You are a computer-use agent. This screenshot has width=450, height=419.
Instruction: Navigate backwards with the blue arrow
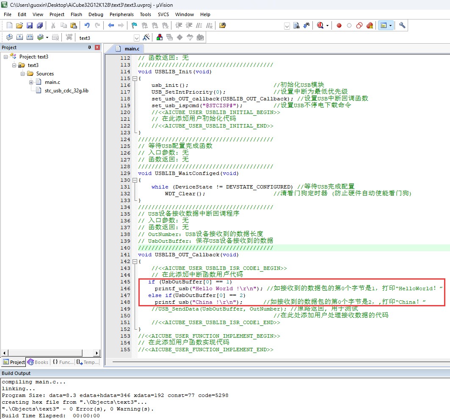111,25
